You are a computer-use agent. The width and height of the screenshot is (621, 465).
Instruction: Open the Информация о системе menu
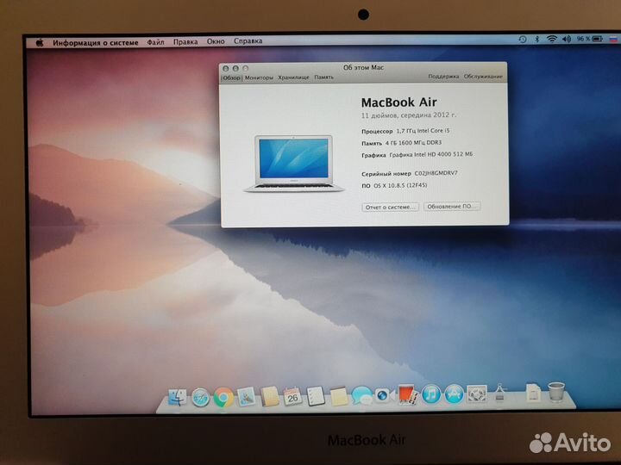click(x=96, y=42)
